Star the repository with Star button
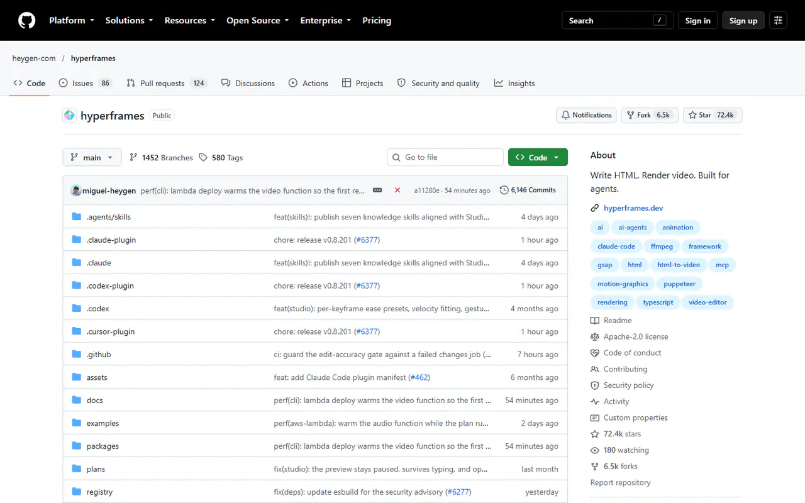Image resolution: width=805 pixels, height=503 pixels. 713,115
